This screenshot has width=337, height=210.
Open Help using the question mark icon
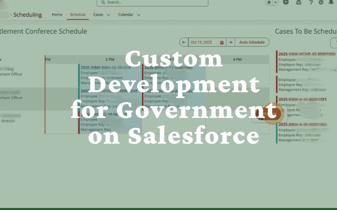click(x=311, y=3)
